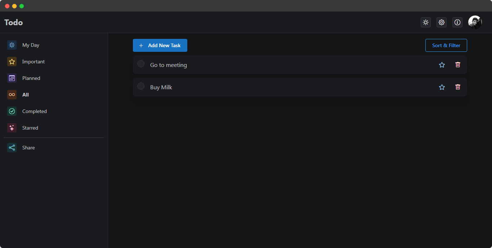
Task: Open the Sort & Filter options
Action: pos(446,45)
